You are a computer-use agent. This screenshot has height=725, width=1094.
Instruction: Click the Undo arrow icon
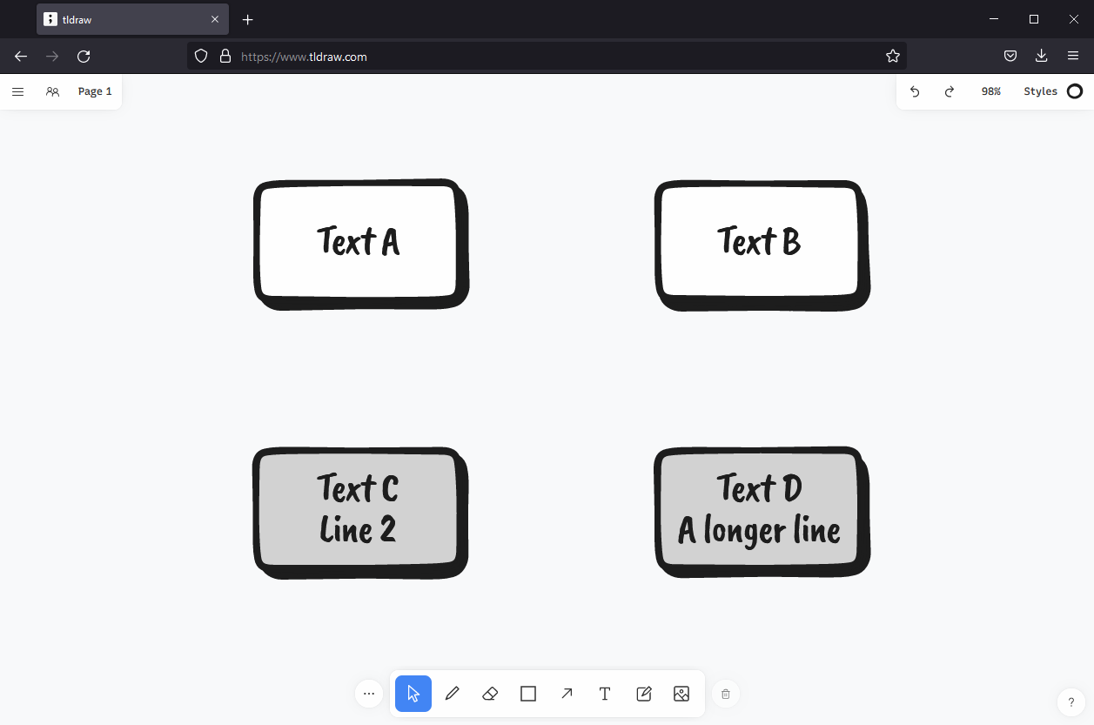[x=915, y=91]
